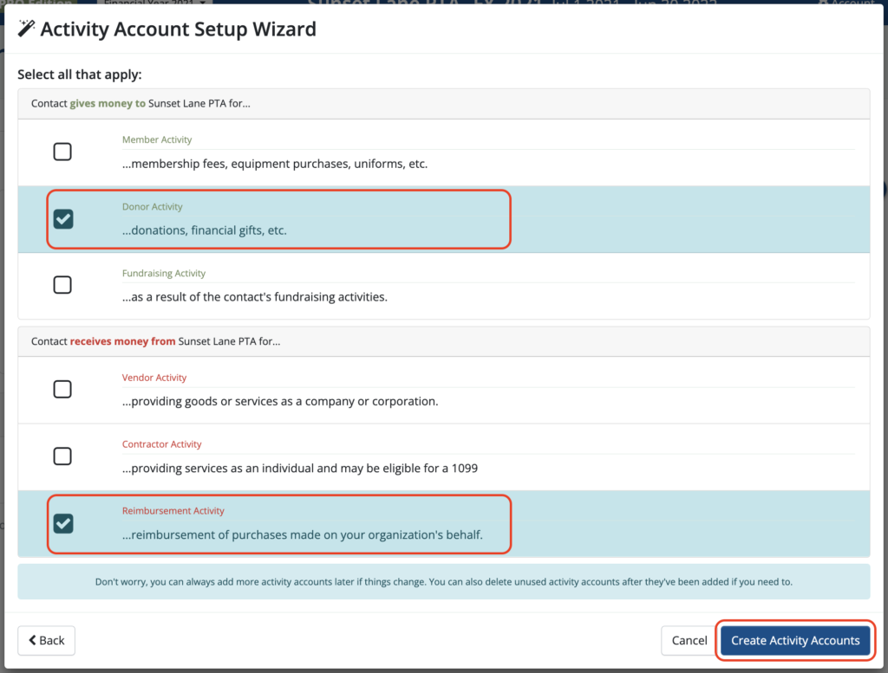Click the Create Activity Accounts button
888x673 pixels.
[795, 640]
